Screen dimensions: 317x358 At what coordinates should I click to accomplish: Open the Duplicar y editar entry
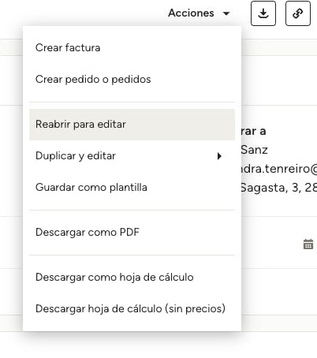pos(132,156)
